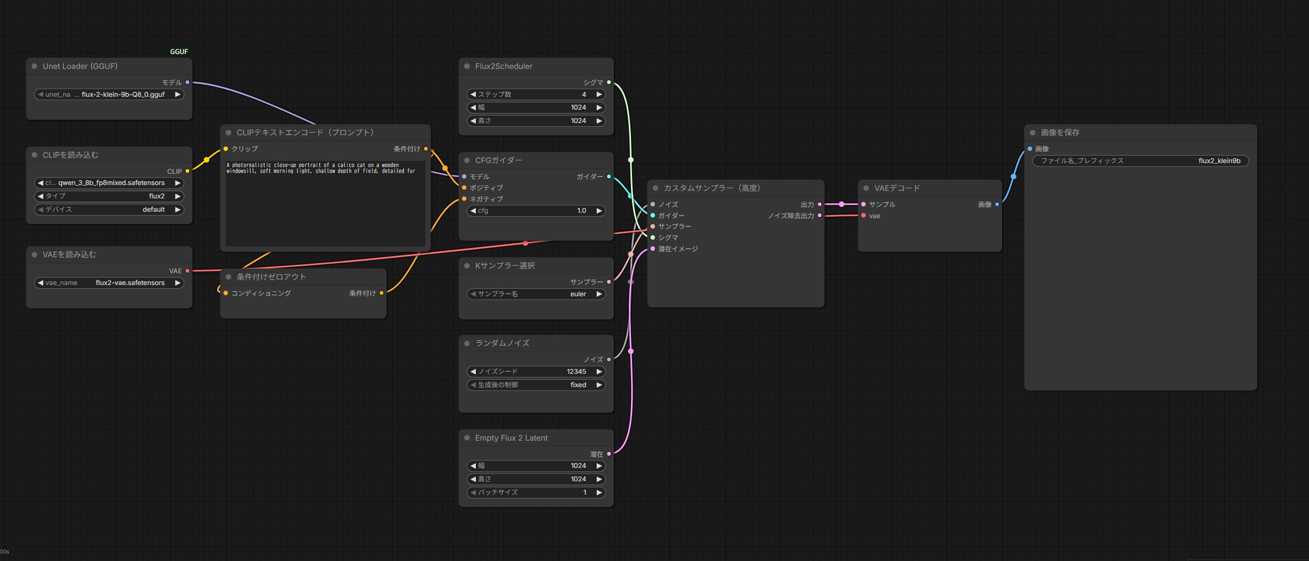This screenshot has width=1309, height=561.
Task: Decrease Flux2Scheduler 幅 with the left arrow
Action: click(x=473, y=107)
